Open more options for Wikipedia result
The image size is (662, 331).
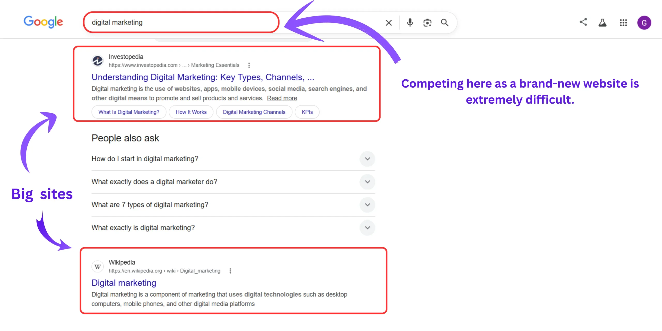point(230,271)
